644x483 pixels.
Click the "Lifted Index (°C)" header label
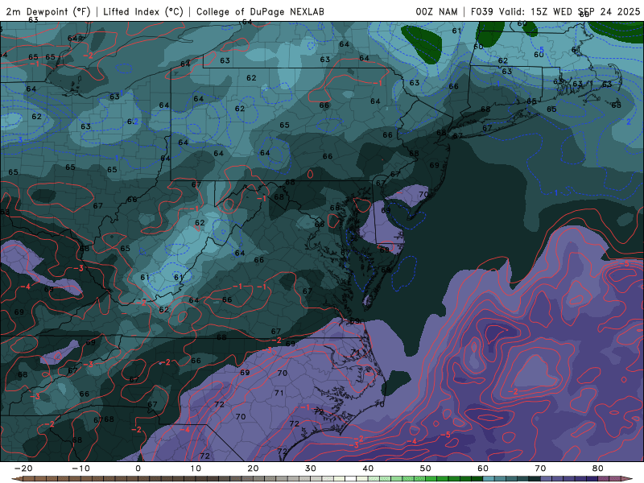(x=143, y=11)
